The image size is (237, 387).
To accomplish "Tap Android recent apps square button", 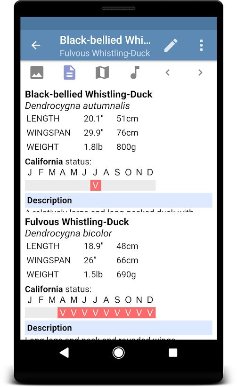I will pyautogui.click(x=173, y=353).
